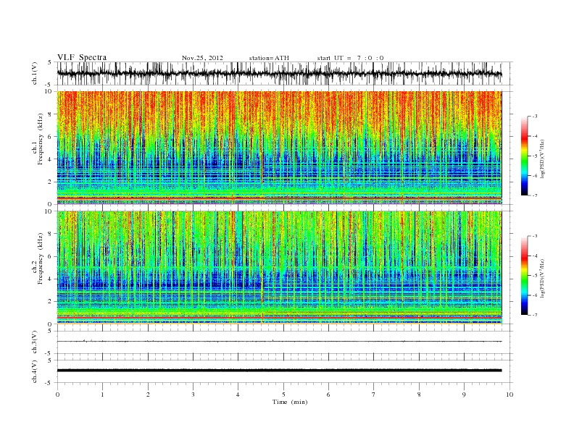This screenshot has width=574, height=443.
Task: Click the ch.1 spectrogram color scale bar
Action: pyautogui.click(x=524, y=156)
